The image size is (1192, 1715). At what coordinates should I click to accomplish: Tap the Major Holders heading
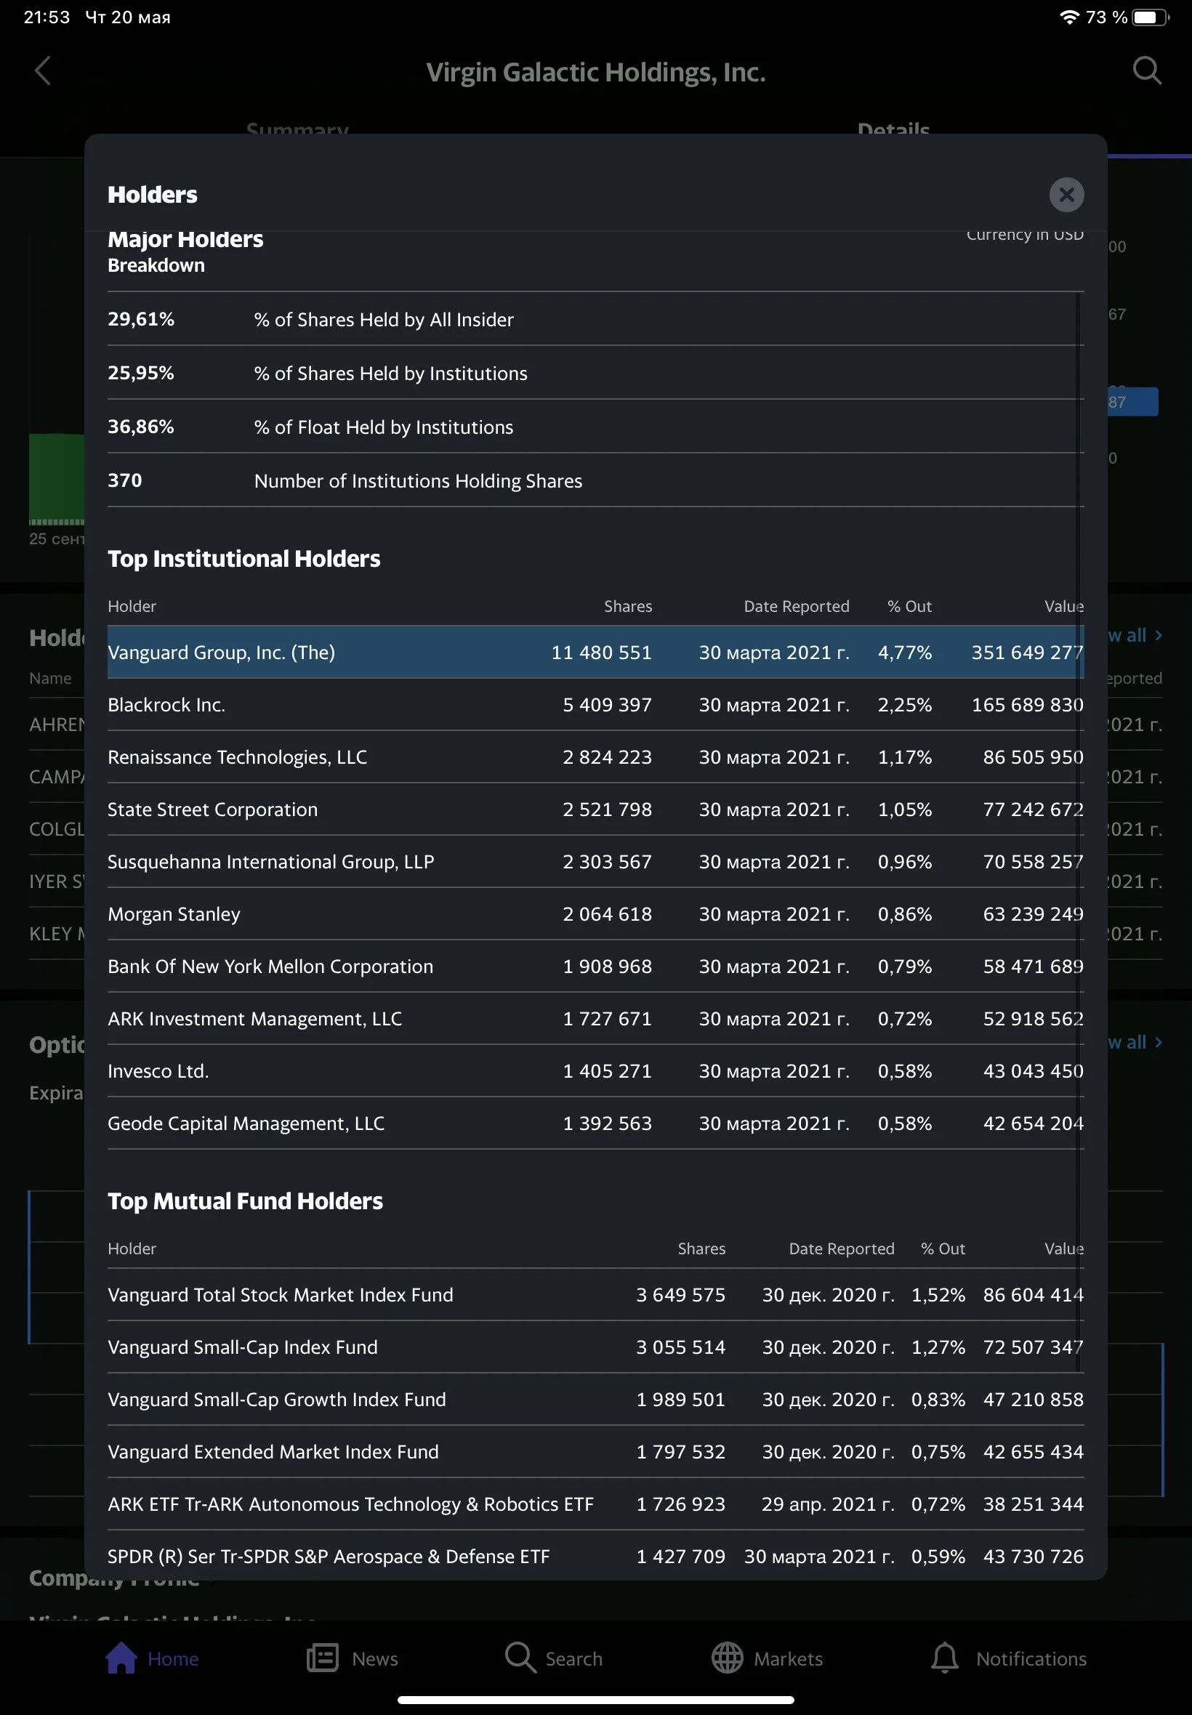[185, 240]
